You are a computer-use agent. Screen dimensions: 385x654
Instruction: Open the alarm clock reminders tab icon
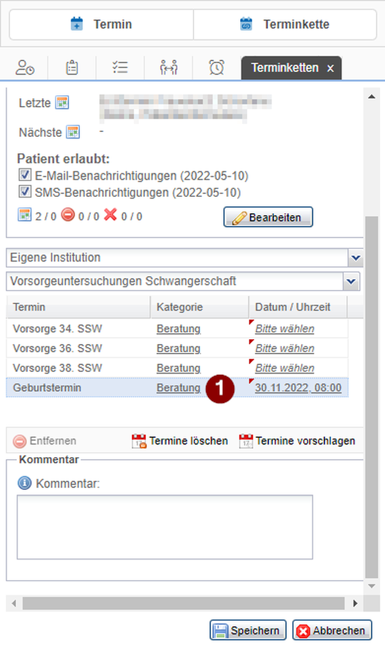click(216, 67)
